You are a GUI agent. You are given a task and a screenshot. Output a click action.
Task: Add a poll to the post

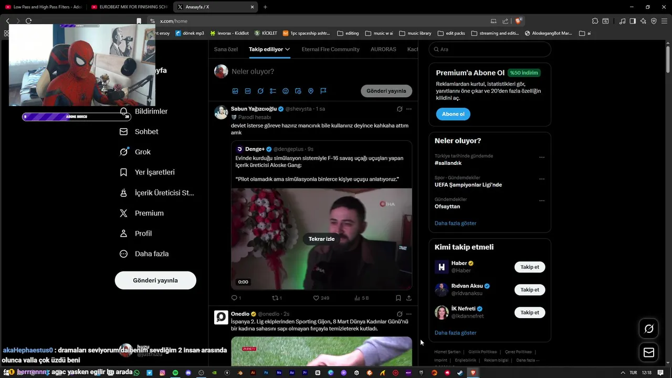tap(273, 91)
